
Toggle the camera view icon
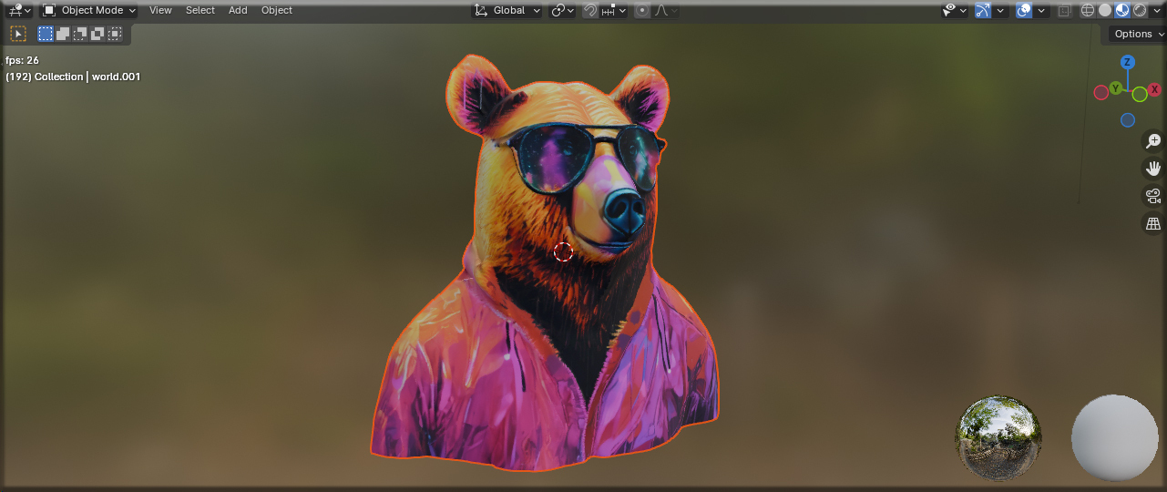1153,196
